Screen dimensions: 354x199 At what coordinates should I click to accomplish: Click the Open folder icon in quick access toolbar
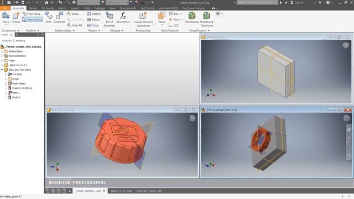click(17, 2)
